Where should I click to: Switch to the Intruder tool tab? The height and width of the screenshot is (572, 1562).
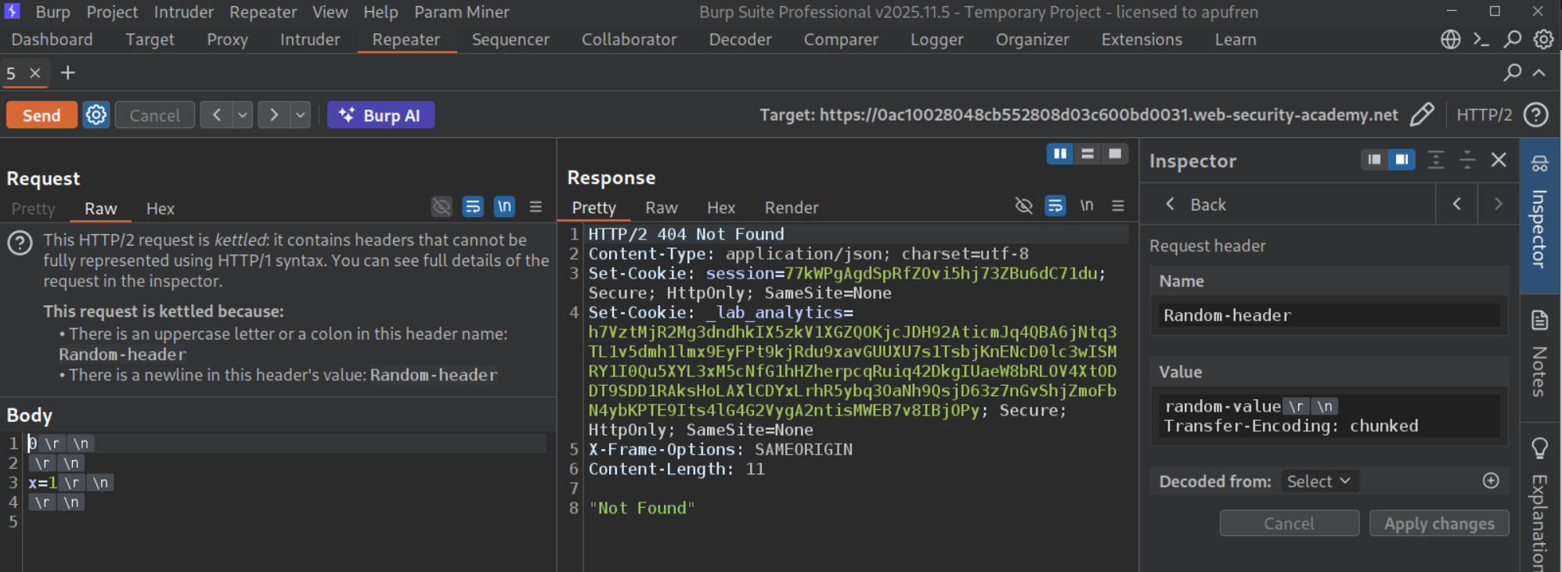pos(310,39)
